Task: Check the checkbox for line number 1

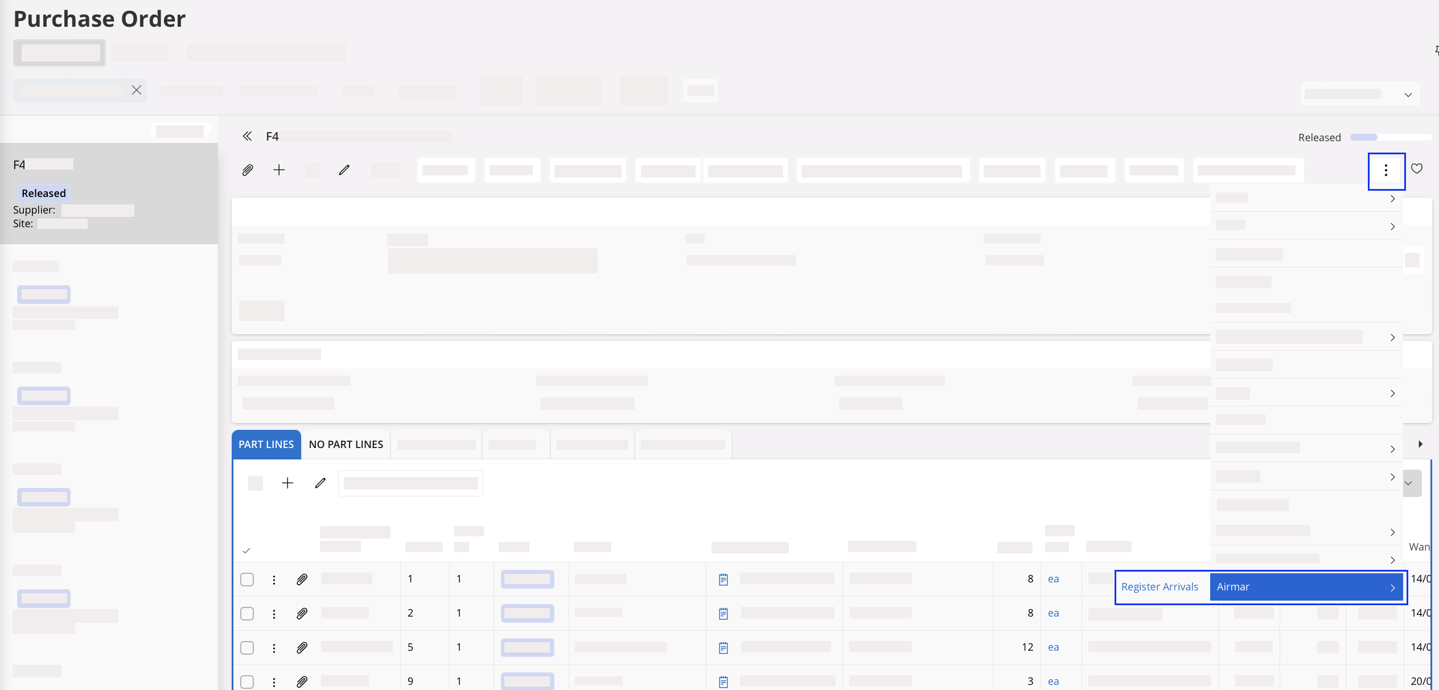Action: pyautogui.click(x=247, y=580)
